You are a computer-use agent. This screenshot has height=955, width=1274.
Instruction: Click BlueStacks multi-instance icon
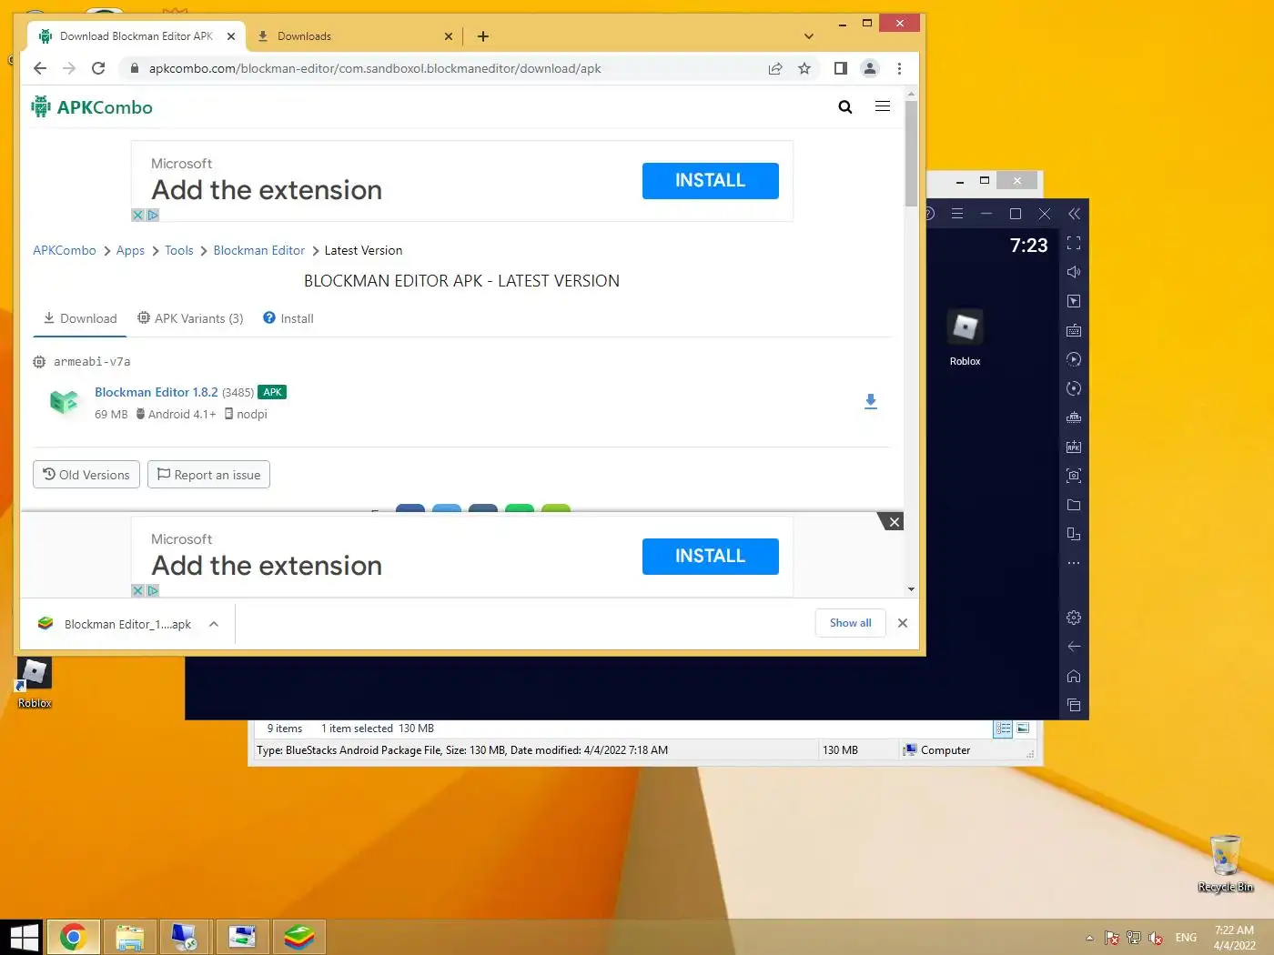pyautogui.click(x=1074, y=534)
